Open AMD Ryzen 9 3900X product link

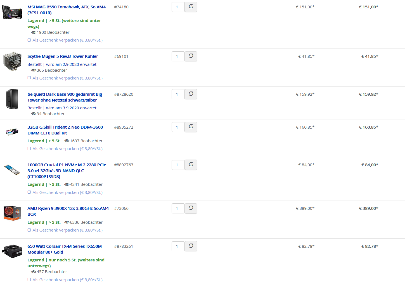[x=68, y=211]
